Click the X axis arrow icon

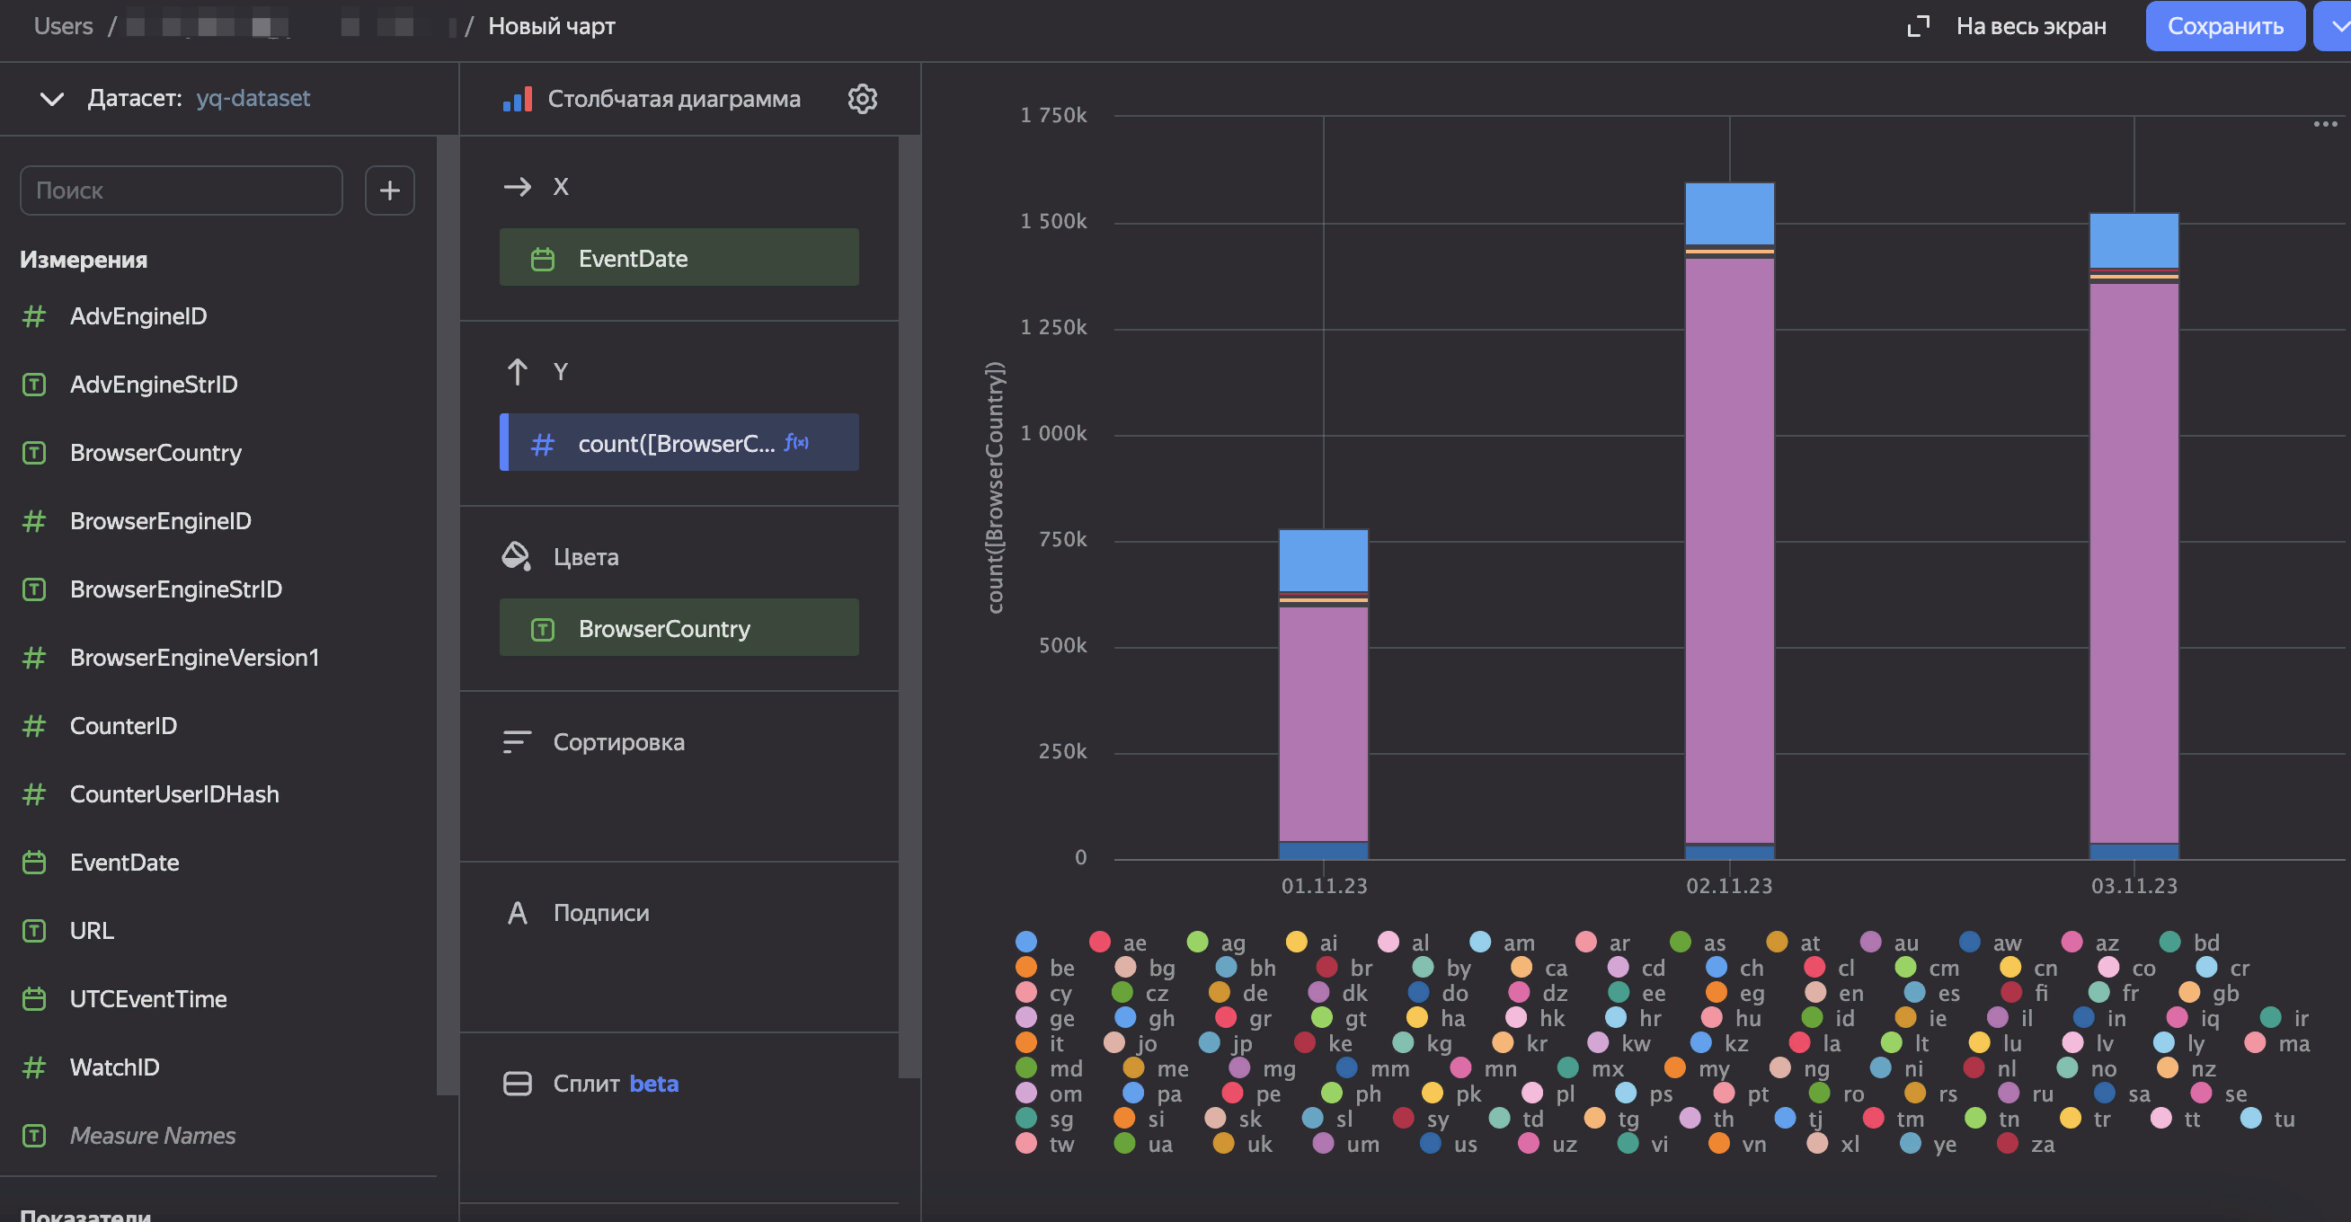pos(516,185)
